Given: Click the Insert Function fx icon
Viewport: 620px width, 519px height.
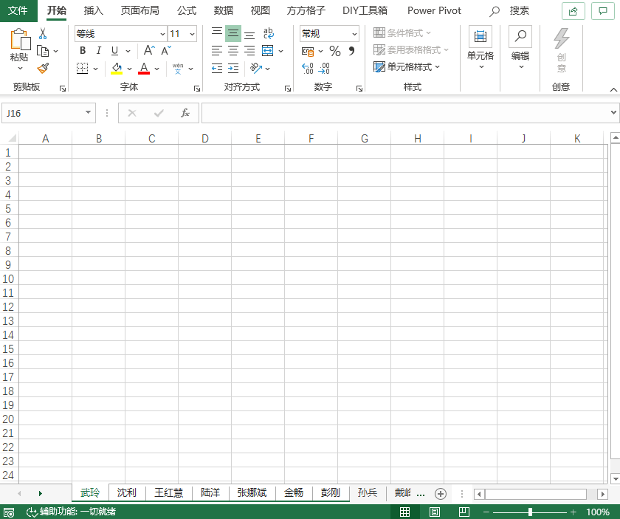Looking at the screenshot, I should click(x=185, y=113).
